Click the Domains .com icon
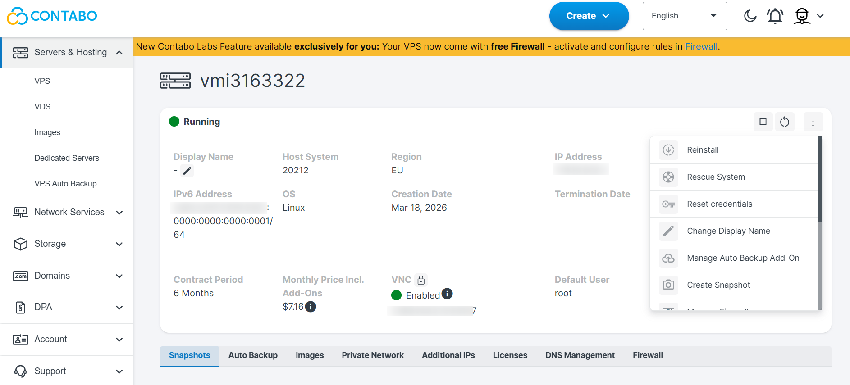This screenshot has width=850, height=385. (x=20, y=276)
